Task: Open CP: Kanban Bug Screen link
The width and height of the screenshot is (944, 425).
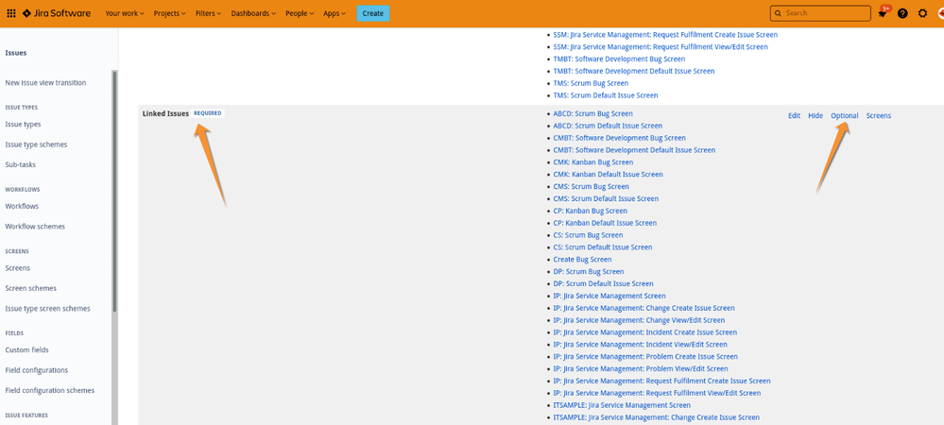Action: point(590,211)
